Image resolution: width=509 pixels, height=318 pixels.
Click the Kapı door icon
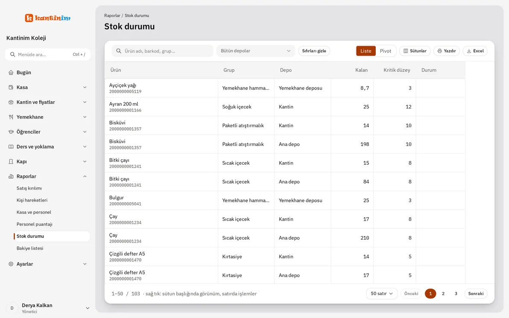pos(11,162)
